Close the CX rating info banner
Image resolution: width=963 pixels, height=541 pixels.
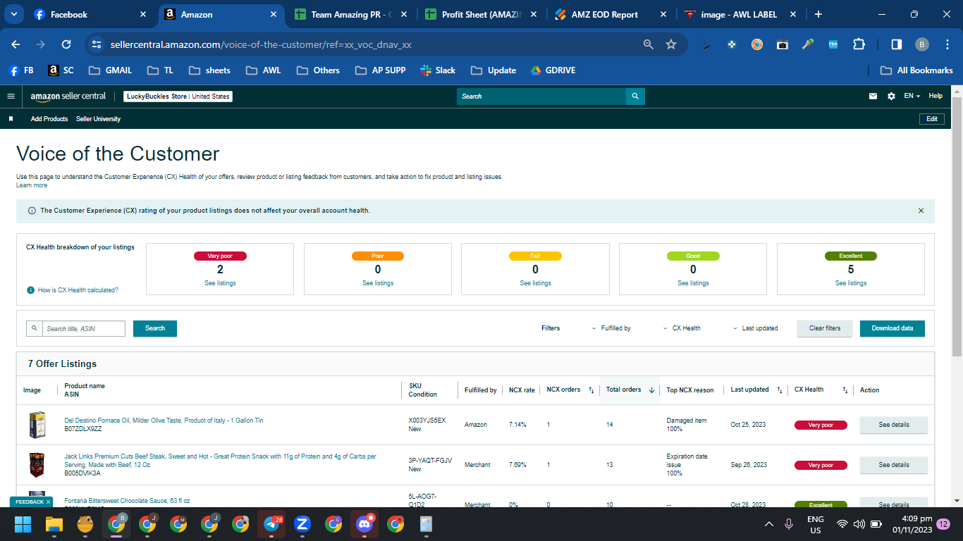(921, 211)
